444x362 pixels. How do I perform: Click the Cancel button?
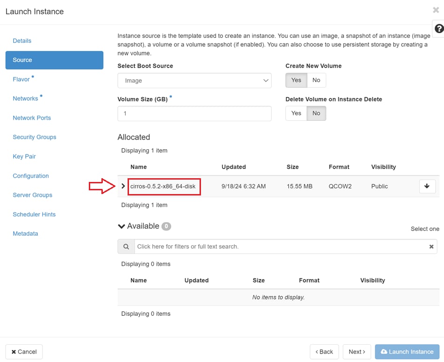[x=24, y=352]
